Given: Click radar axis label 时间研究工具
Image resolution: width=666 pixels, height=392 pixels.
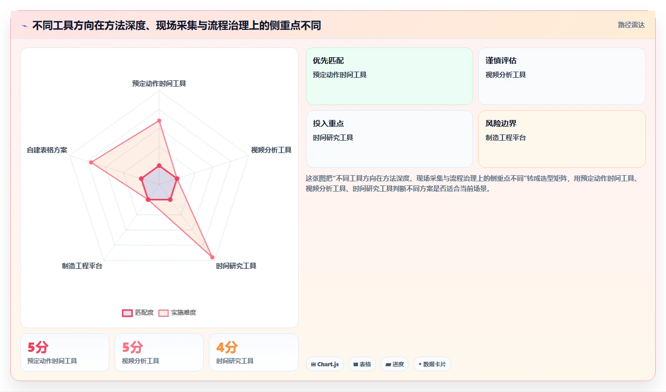Looking at the screenshot, I should click(x=236, y=266).
